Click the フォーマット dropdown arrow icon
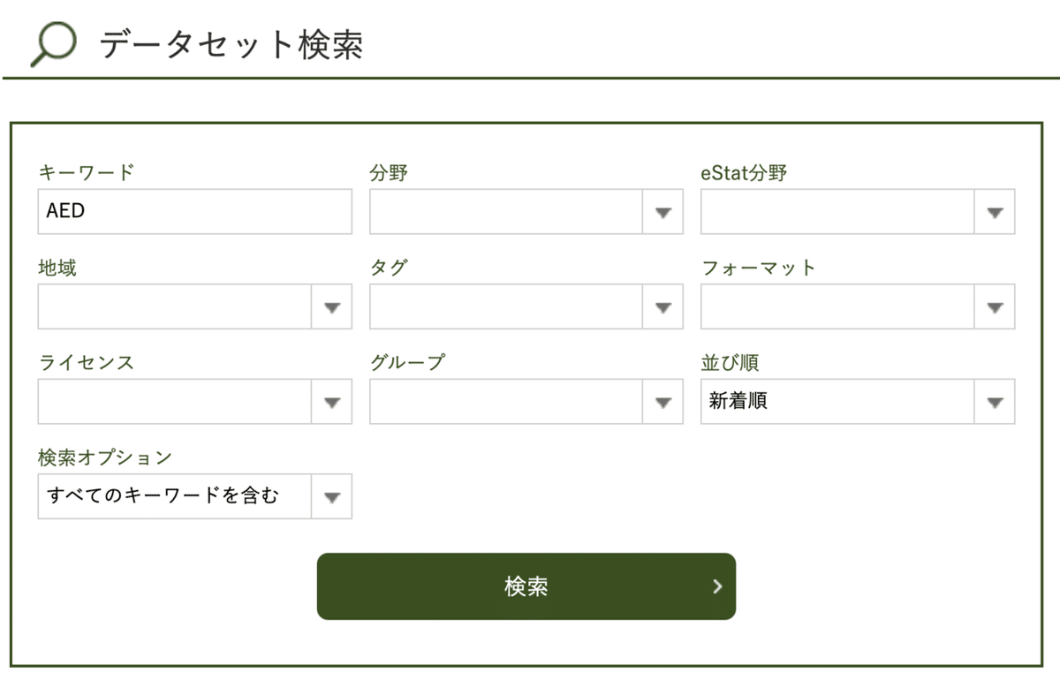The image size is (1060, 680). [995, 306]
